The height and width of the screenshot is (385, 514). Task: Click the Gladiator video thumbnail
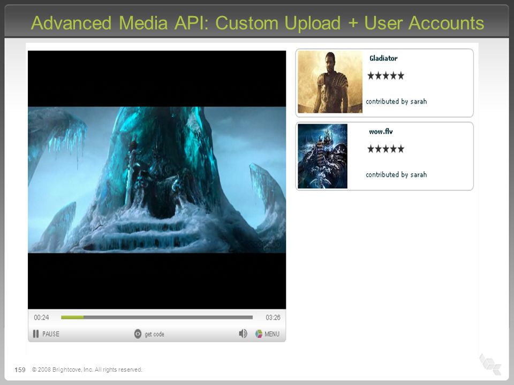330,82
